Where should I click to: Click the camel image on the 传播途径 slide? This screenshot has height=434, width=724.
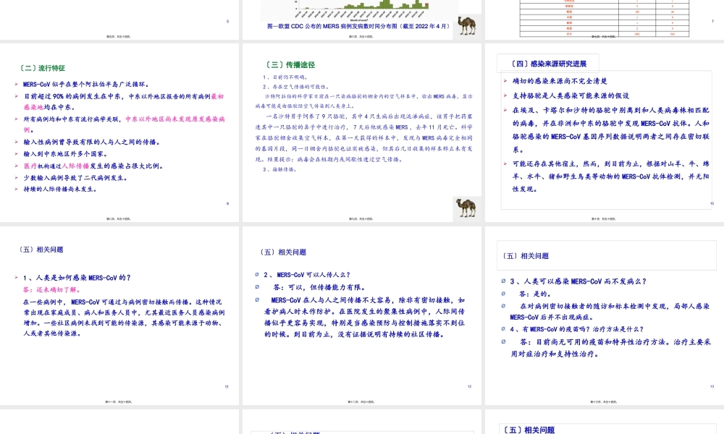click(465, 208)
